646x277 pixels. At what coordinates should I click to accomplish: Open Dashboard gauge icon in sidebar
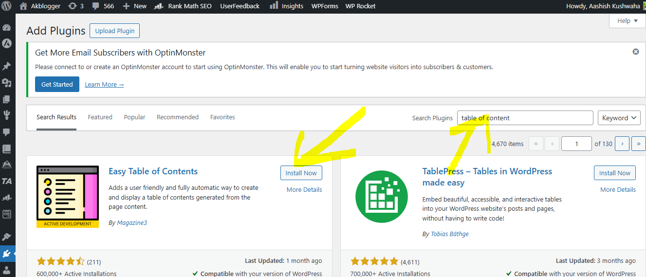[7, 28]
